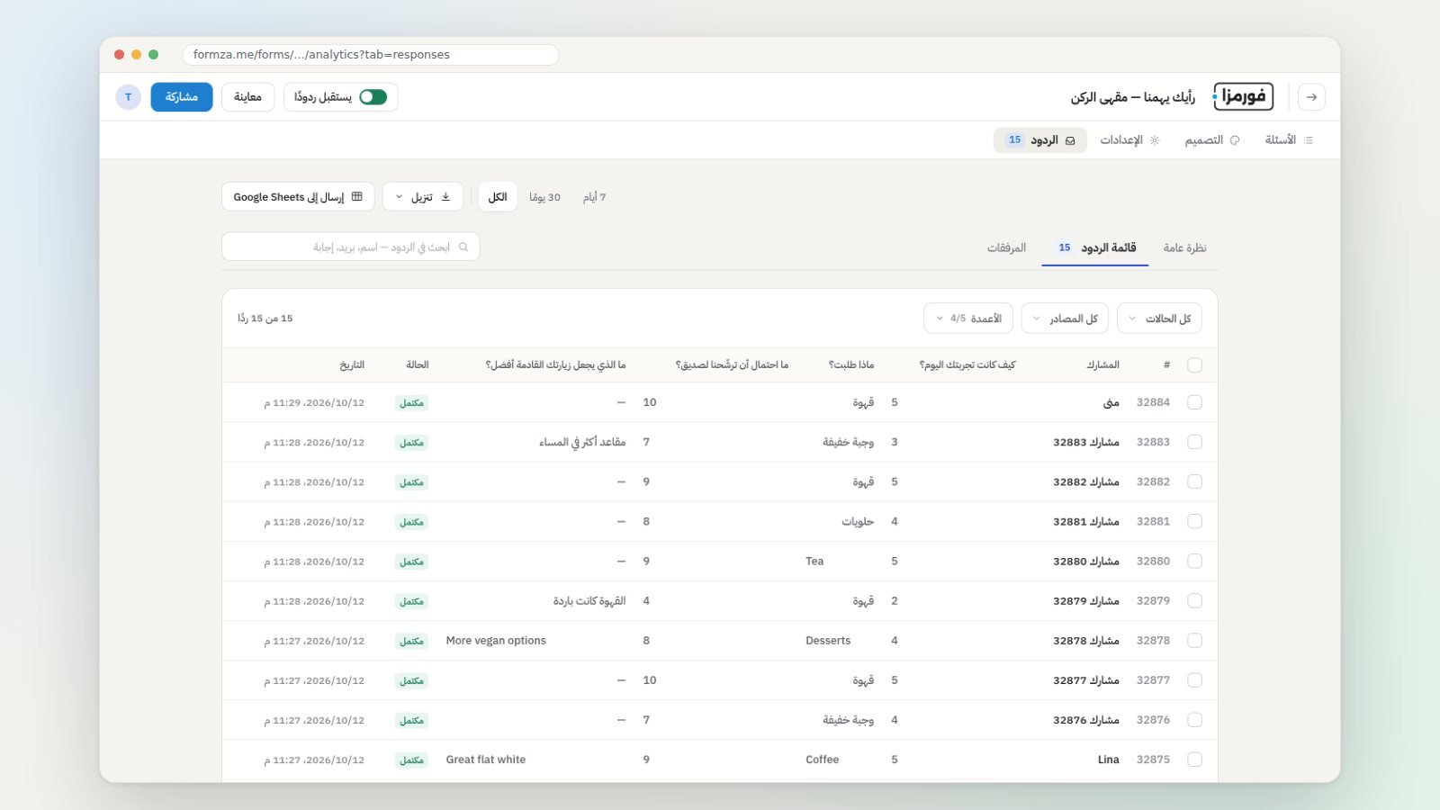Click the download icon in تنزيل button
1440x810 pixels.
click(x=445, y=196)
